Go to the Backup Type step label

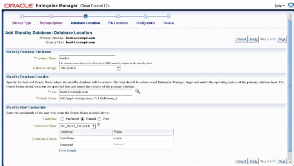tap(22, 23)
